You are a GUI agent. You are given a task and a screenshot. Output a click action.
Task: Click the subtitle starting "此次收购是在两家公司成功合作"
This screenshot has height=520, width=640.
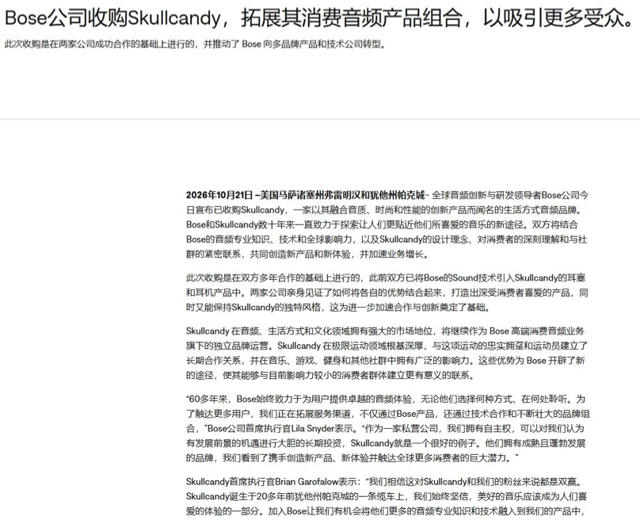tap(195, 44)
